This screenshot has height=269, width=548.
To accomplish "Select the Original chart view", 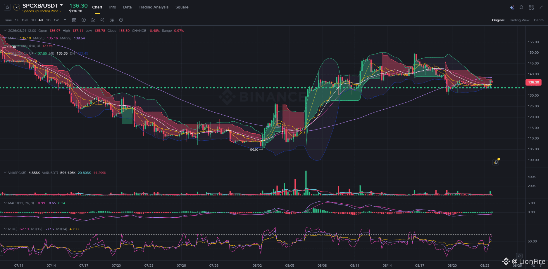I will (498, 20).
